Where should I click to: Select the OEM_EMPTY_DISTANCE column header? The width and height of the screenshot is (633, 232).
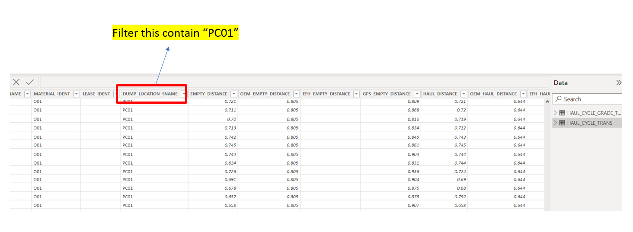[265, 94]
